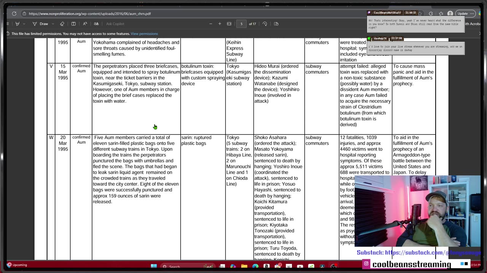Viewport: 487px width, 273px height.
Task: Add a text box tool
Action: coord(73,24)
